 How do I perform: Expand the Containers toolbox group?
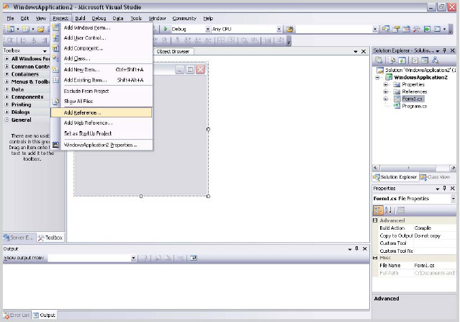click(x=6, y=74)
